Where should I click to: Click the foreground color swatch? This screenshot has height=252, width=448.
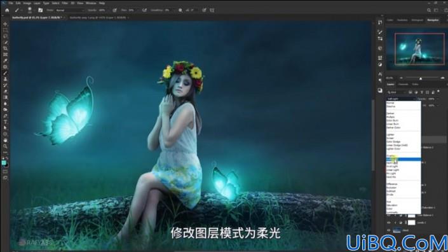tap(4, 163)
